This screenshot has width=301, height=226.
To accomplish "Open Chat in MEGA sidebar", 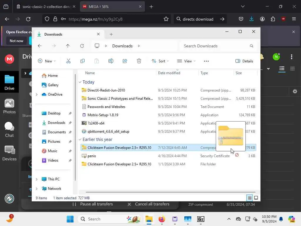I will coord(9,130).
